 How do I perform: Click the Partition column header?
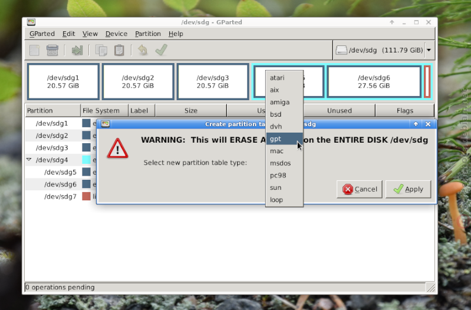53,111
